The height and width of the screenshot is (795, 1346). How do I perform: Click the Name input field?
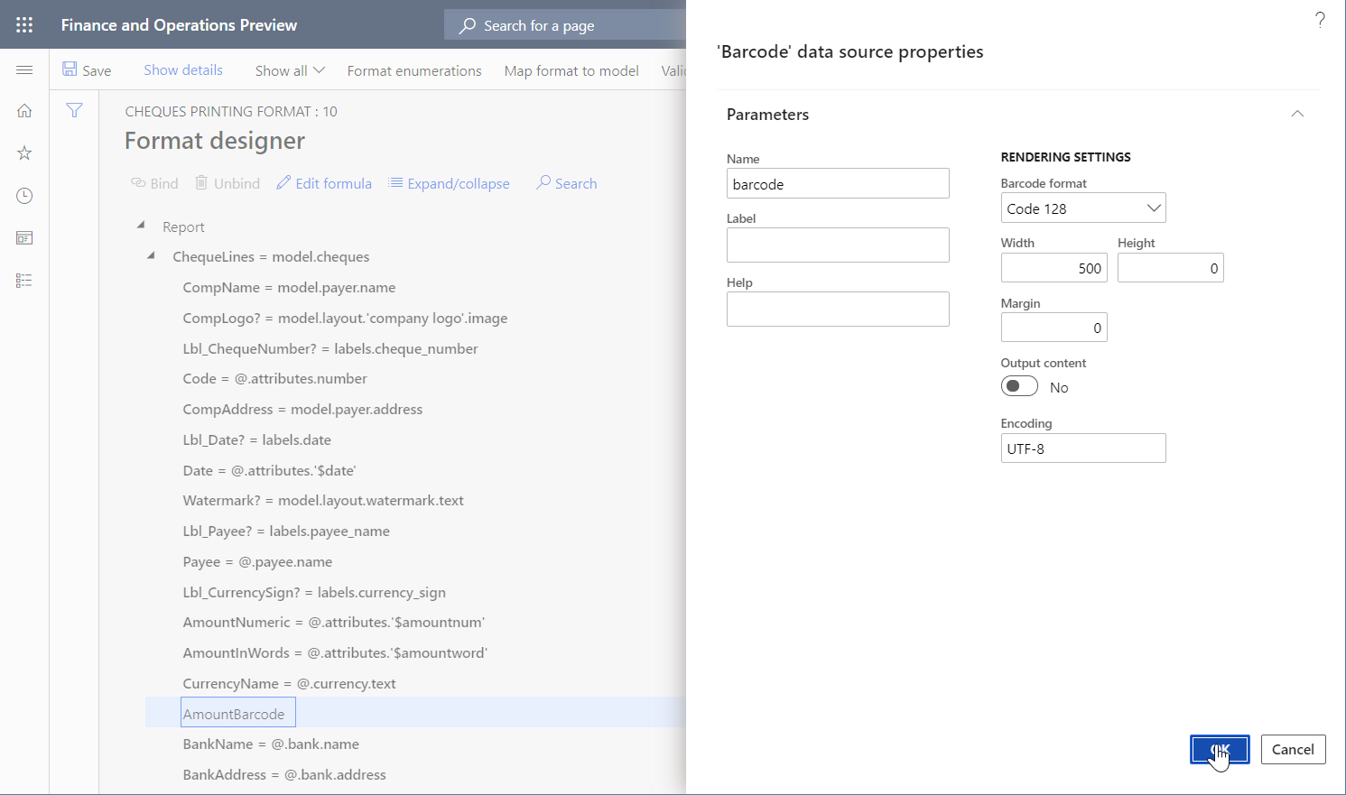838,183
